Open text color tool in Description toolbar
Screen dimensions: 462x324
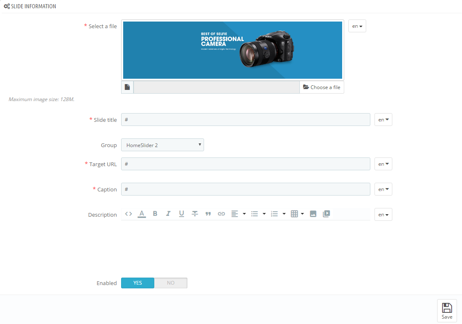pyautogui.click(x=142, y=214)
